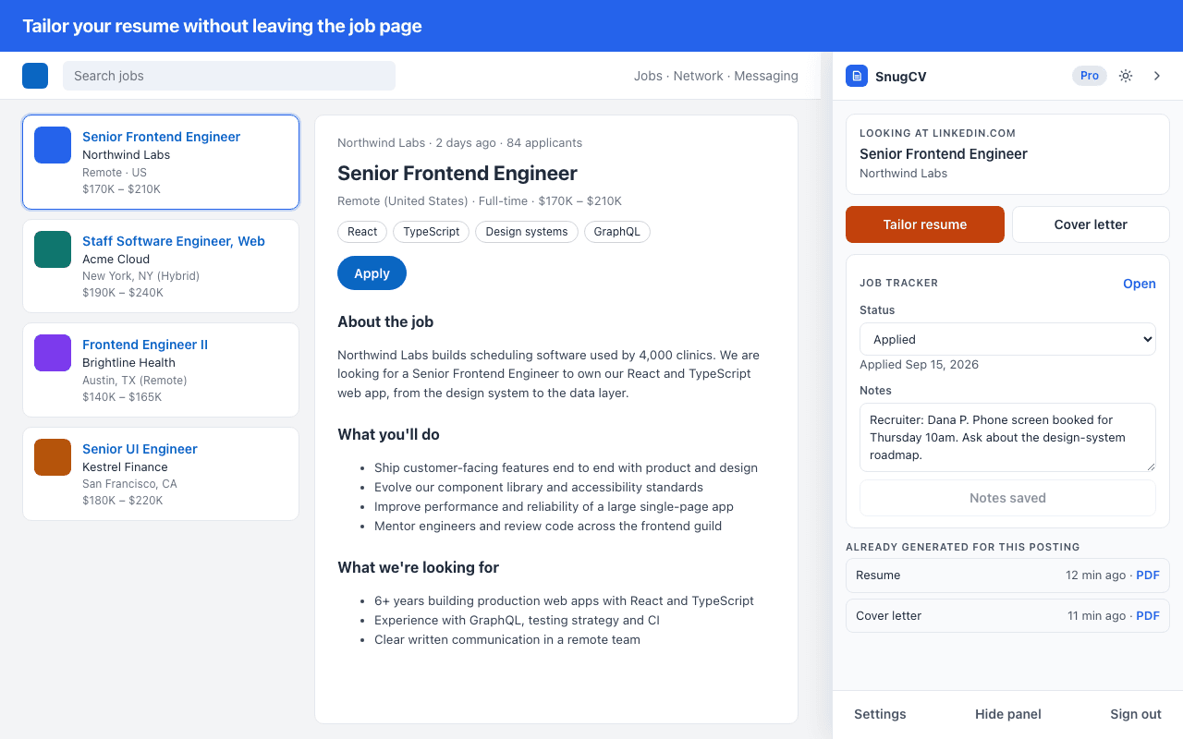This screenshot has width=1183, height=739.
Task: Open the Job Tracker via Open link
Action: click(1140, 284)
